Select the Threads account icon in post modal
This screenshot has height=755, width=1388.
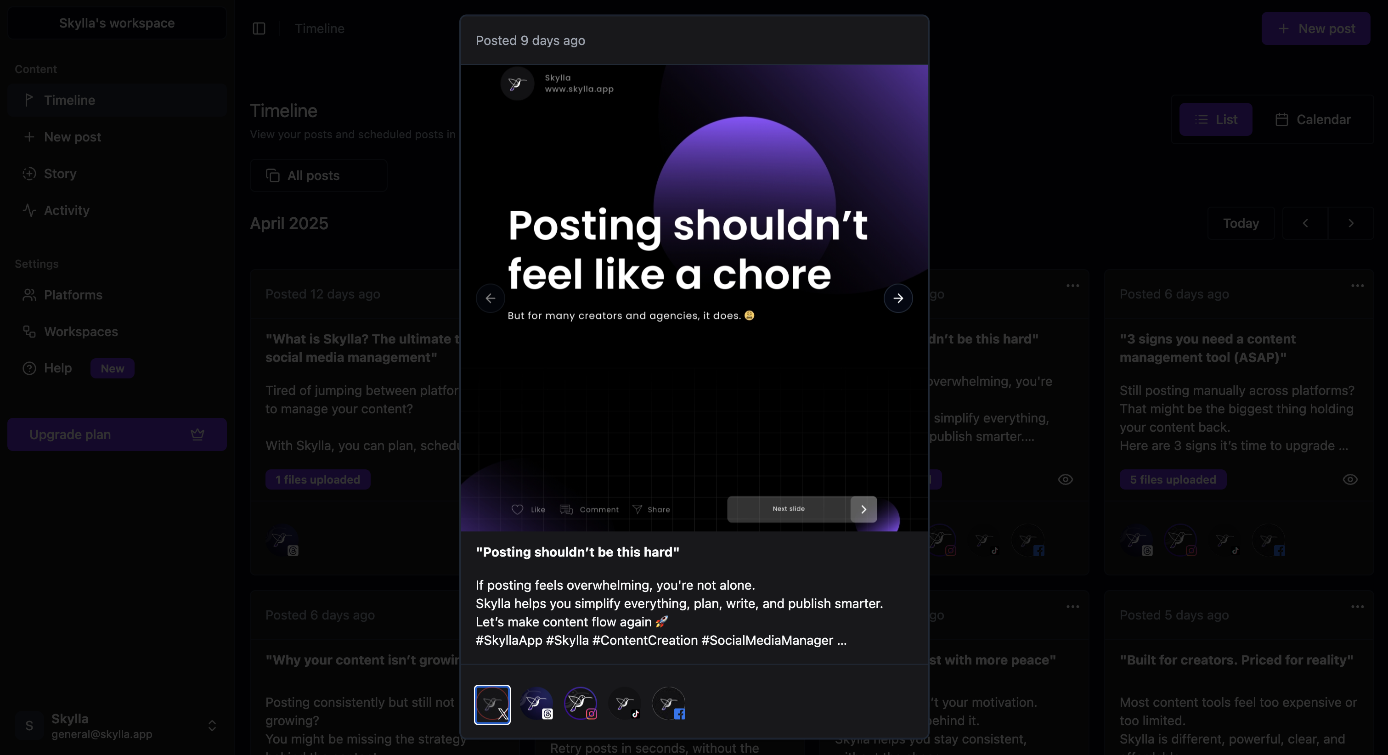536,703
